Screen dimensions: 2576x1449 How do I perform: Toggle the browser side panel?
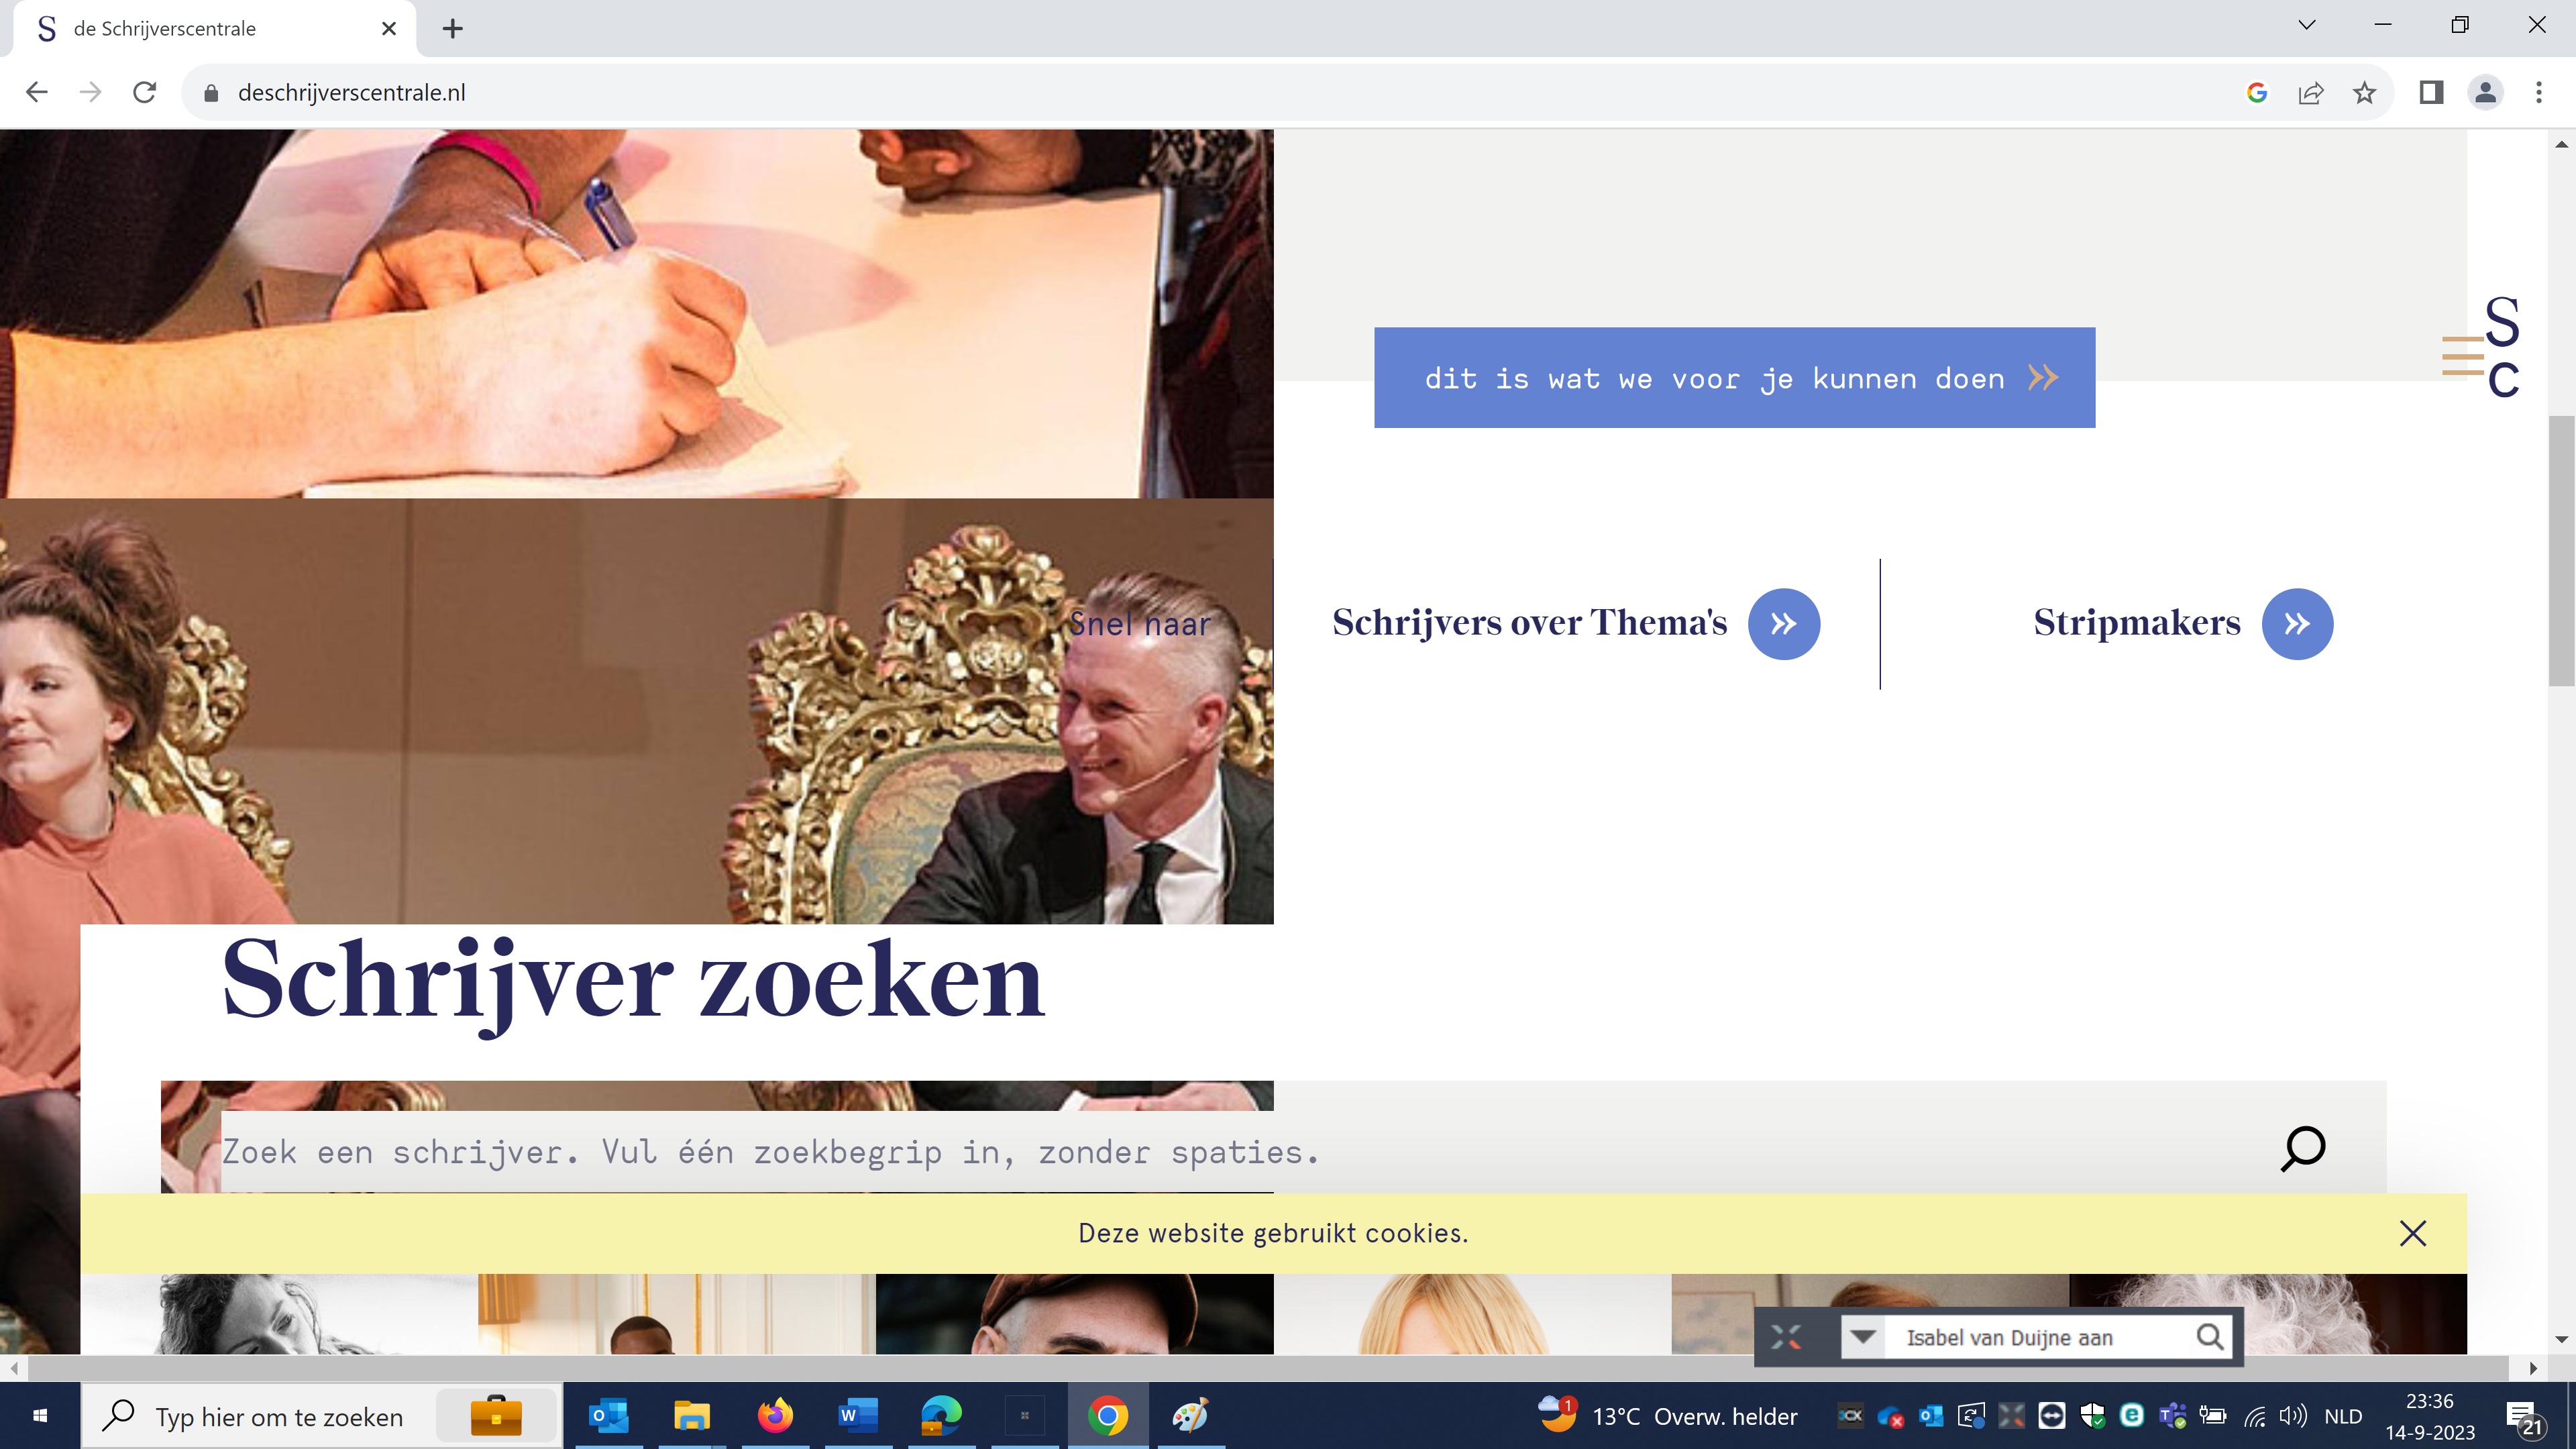click(2431, 93)
